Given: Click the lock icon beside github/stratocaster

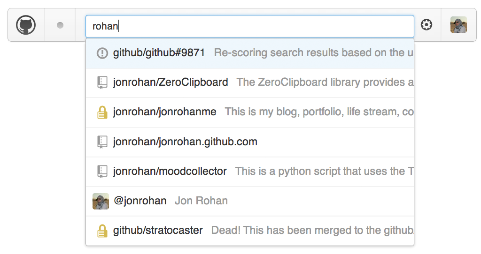Looking at the screenshot, I should 102,231.
